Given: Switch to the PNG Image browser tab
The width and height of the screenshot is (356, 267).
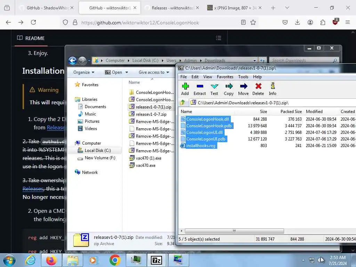Looking at the screenshot, I should 235,8.
